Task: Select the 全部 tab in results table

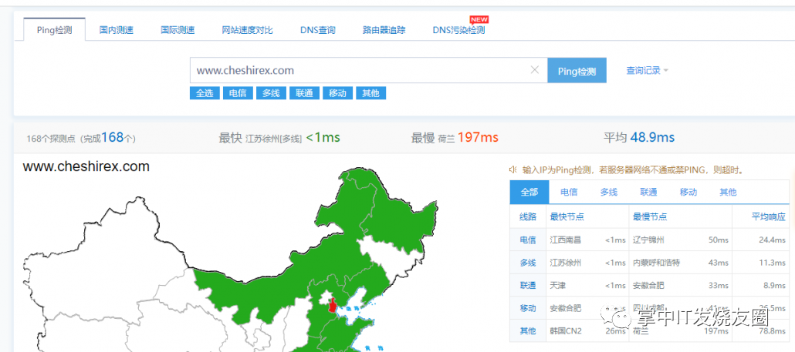Action: 529,192
